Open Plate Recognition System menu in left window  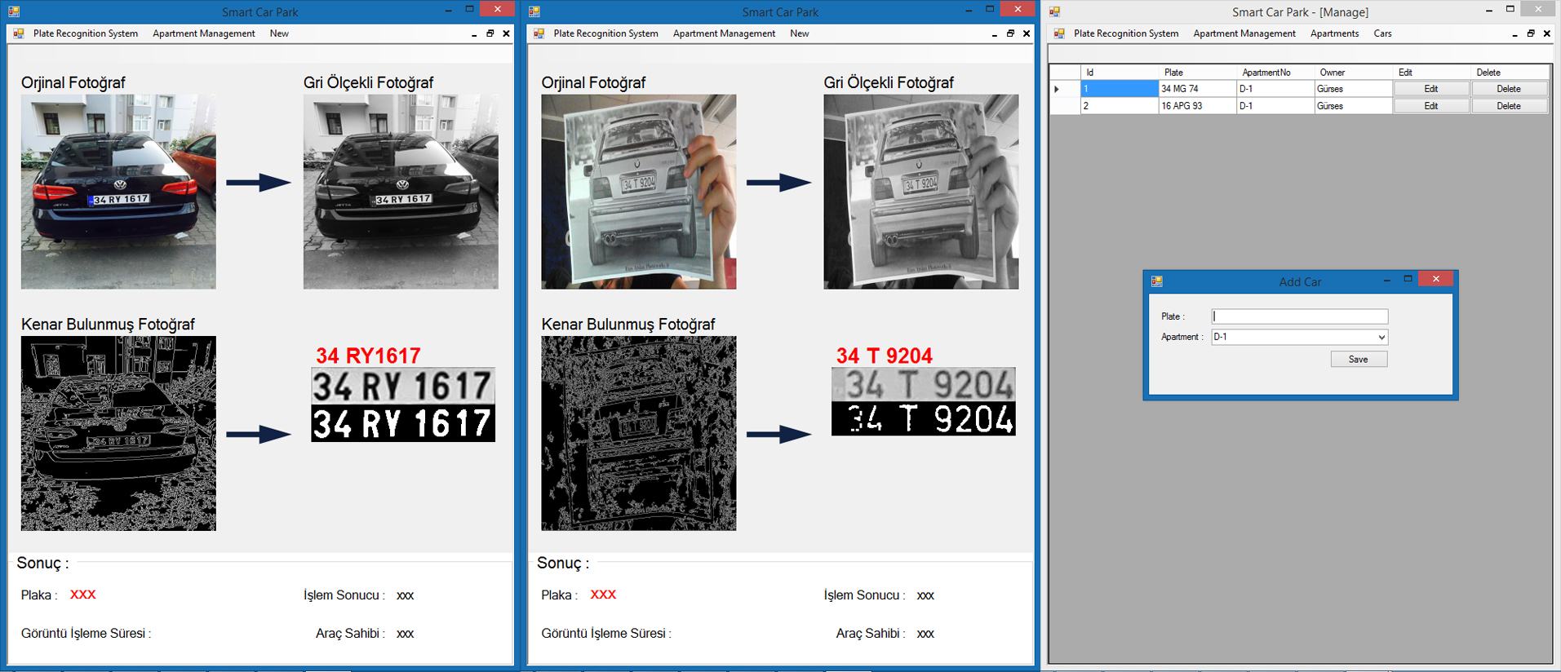[x=86, y=33]
